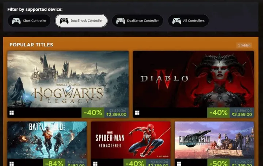
Task: Select the All Controllers filter
Action: point(188,21)
